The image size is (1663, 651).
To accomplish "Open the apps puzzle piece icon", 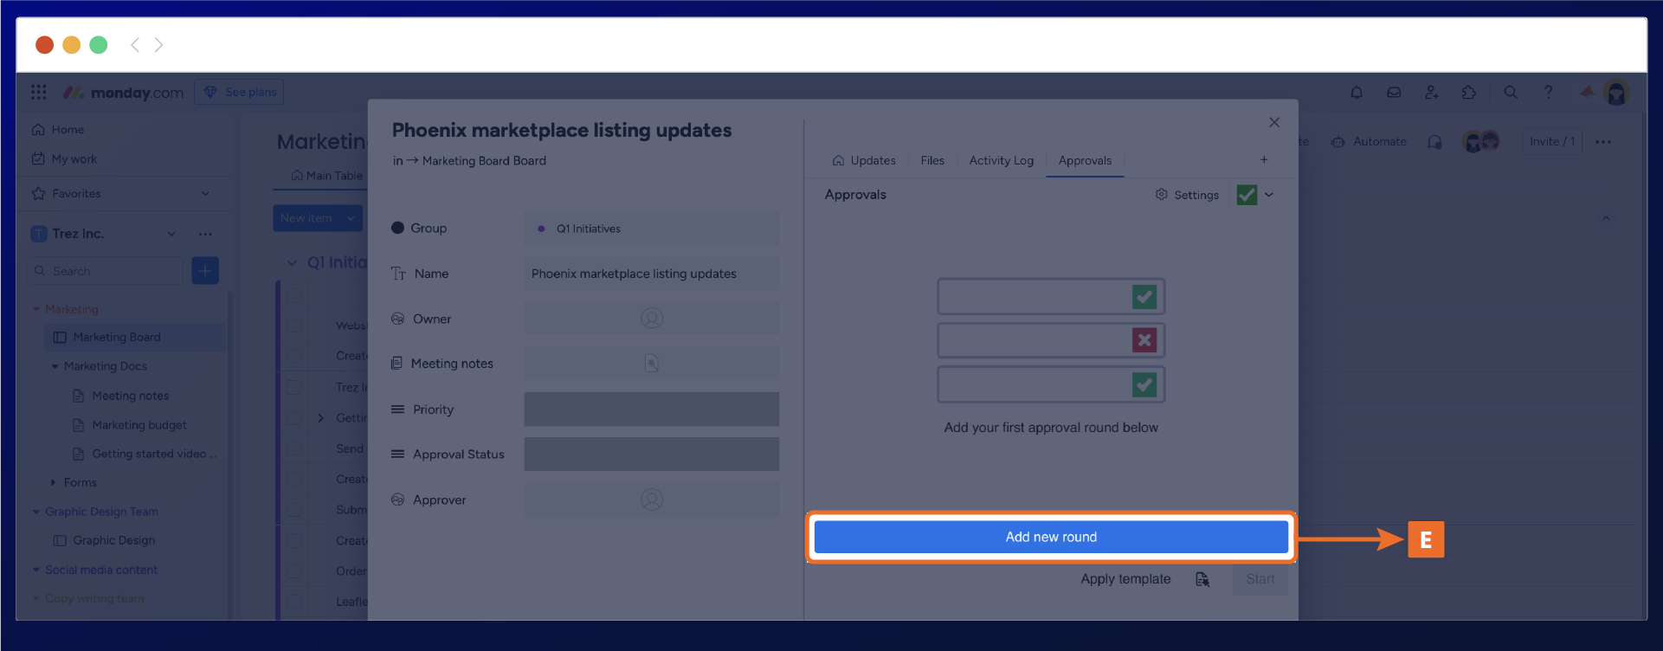I will coord(1469,93).
